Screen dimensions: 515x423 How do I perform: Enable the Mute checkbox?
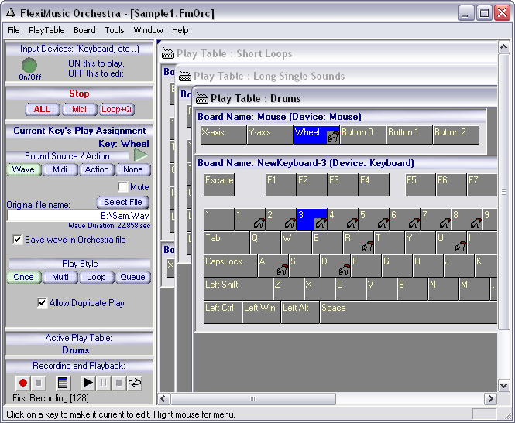point(123,187)
